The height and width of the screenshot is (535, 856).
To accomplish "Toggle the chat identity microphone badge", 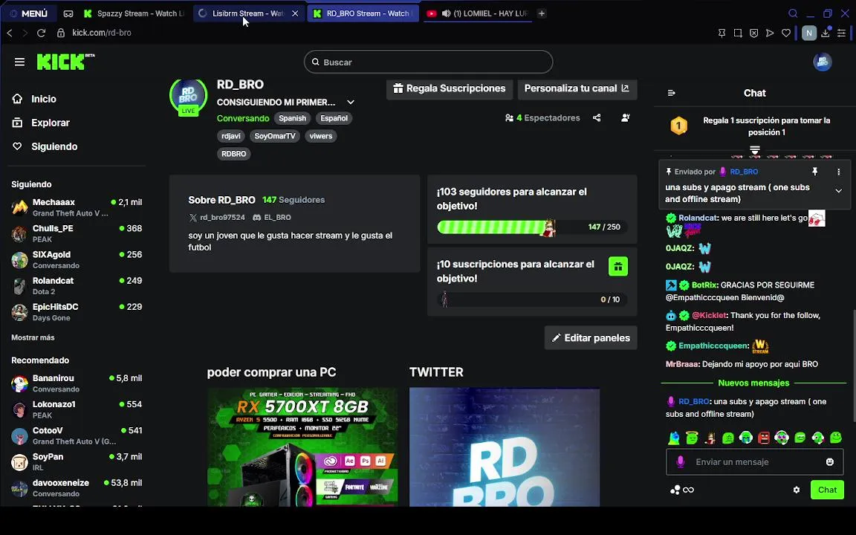I will [680, 462].
